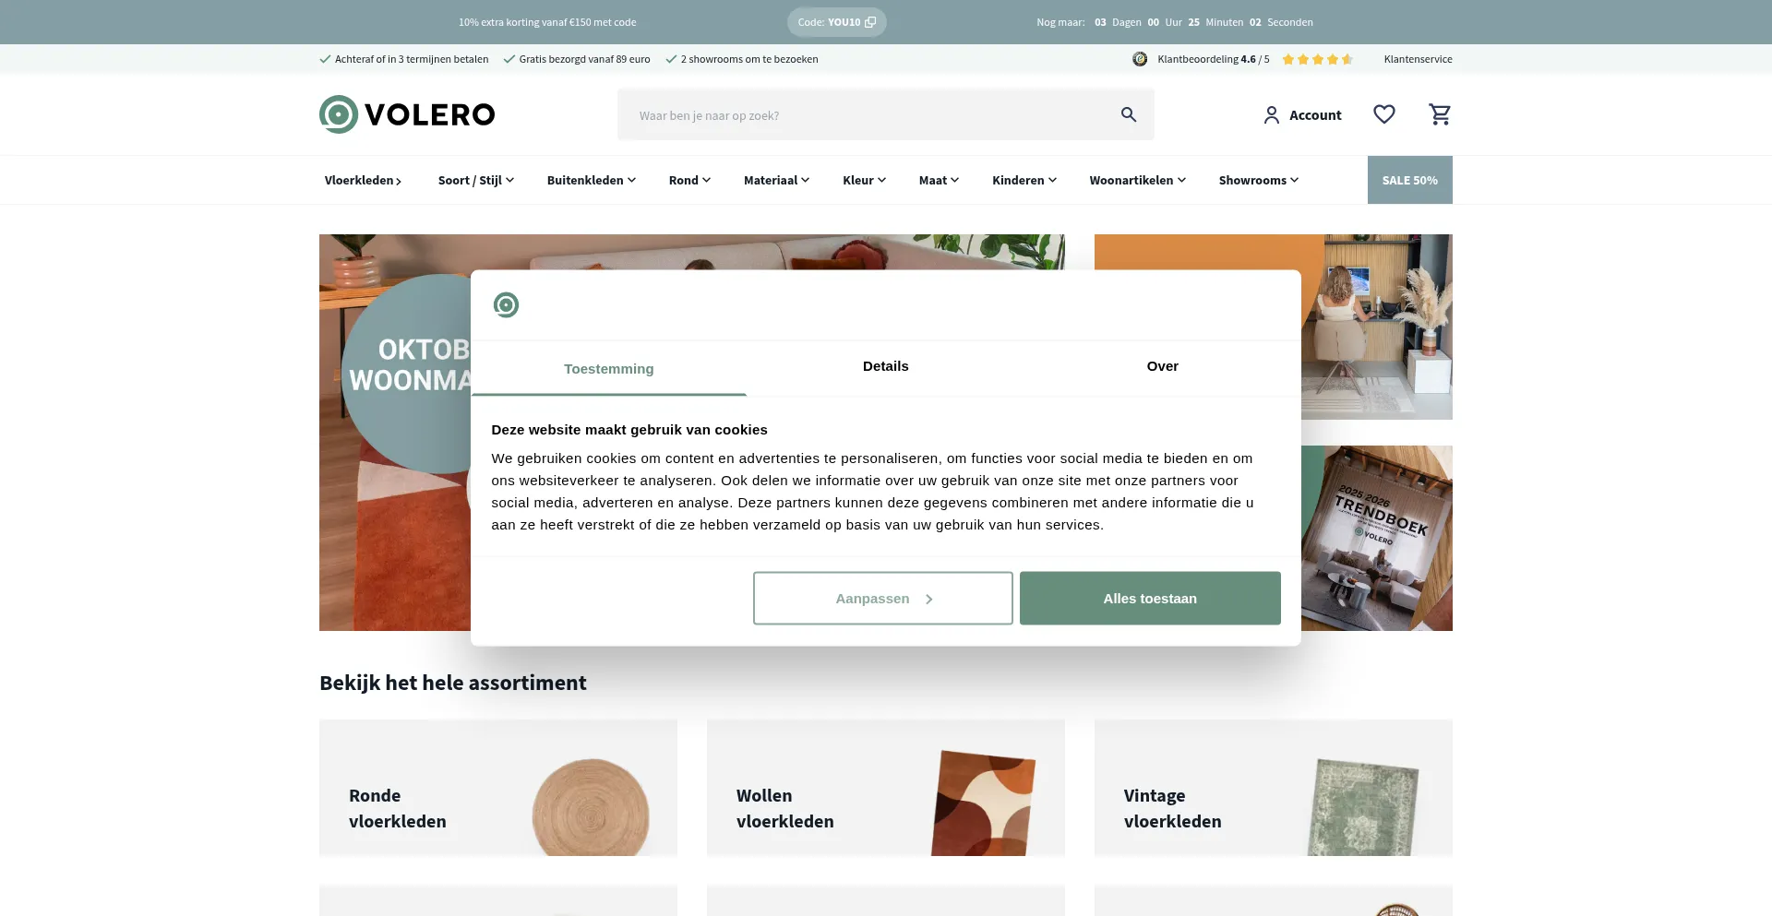Click the Volero logo in header

[x=407, y=114]
